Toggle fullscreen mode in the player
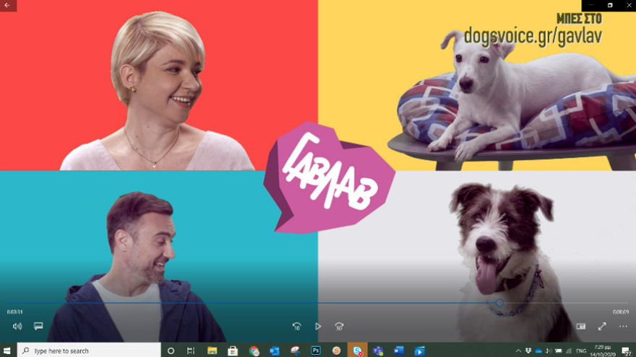 [x=601, y=326]
